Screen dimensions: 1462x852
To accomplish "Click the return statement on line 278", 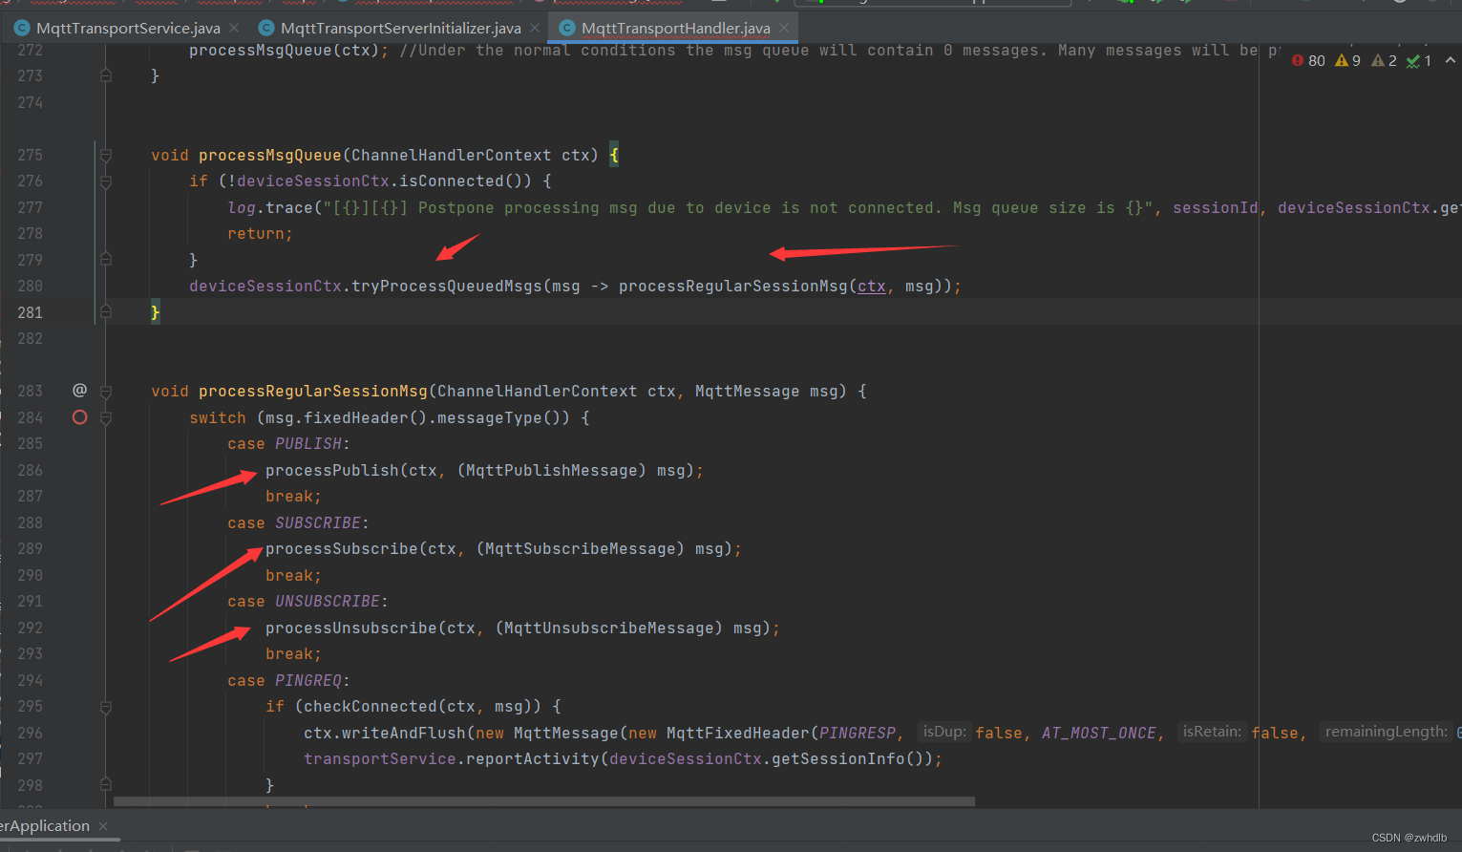I will coord(260,234).
